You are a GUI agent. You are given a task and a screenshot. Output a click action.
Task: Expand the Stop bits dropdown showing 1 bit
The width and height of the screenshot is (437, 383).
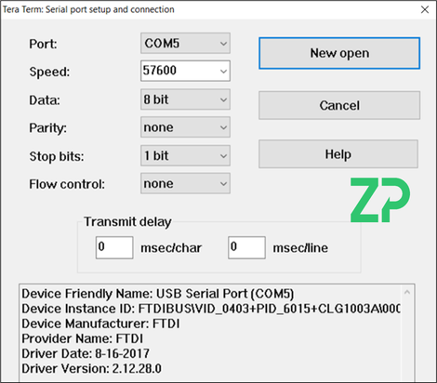185,155
